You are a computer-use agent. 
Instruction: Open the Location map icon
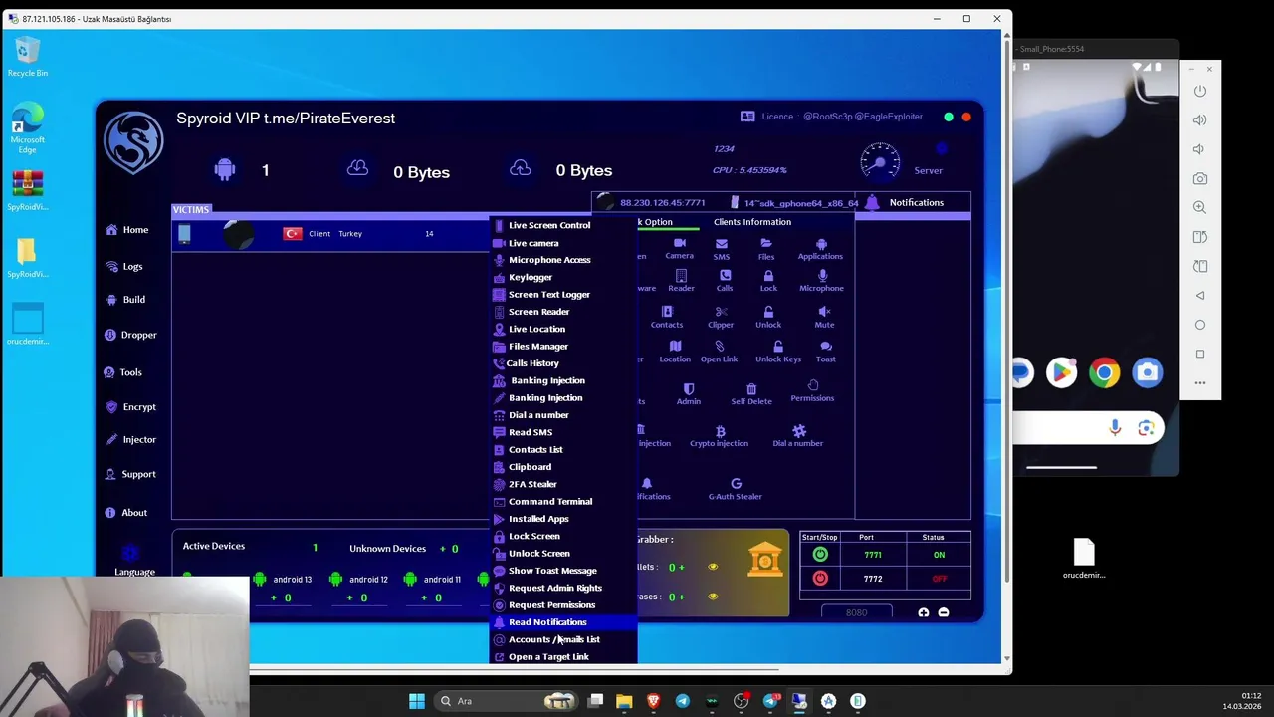coord(674,352)
